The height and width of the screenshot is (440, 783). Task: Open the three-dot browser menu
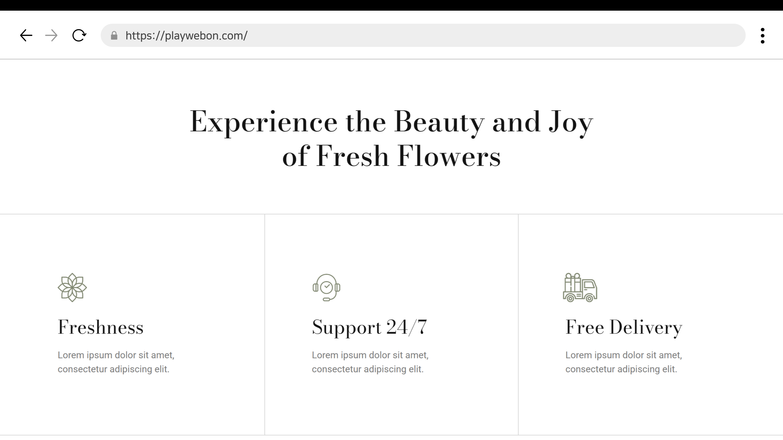[762, 36]
